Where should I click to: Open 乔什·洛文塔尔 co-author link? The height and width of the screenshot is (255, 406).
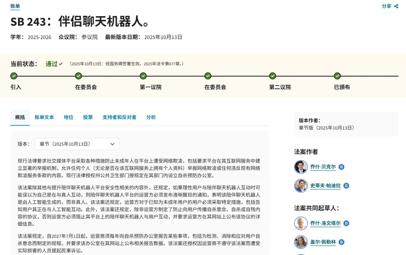(326, 223)
